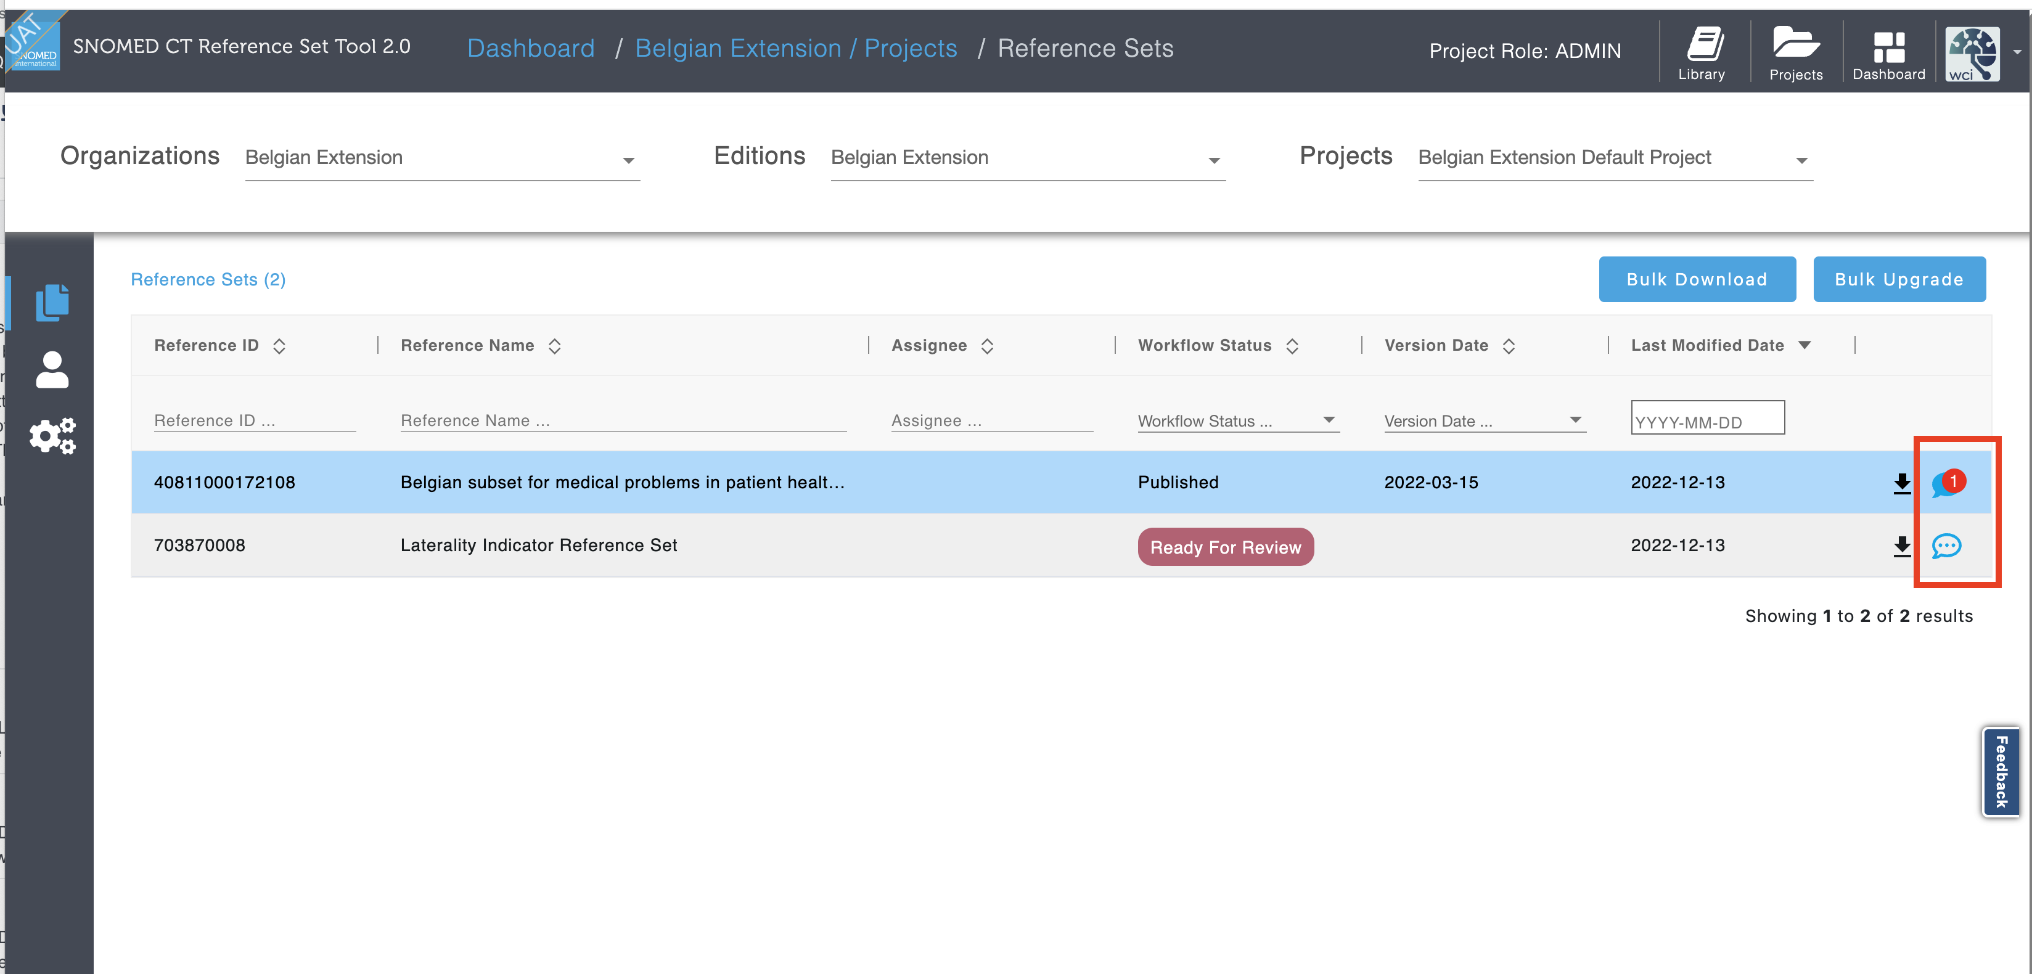The image size is (2032, 974).
Task: Sort by Assignee column
Action: pos(987,345)
